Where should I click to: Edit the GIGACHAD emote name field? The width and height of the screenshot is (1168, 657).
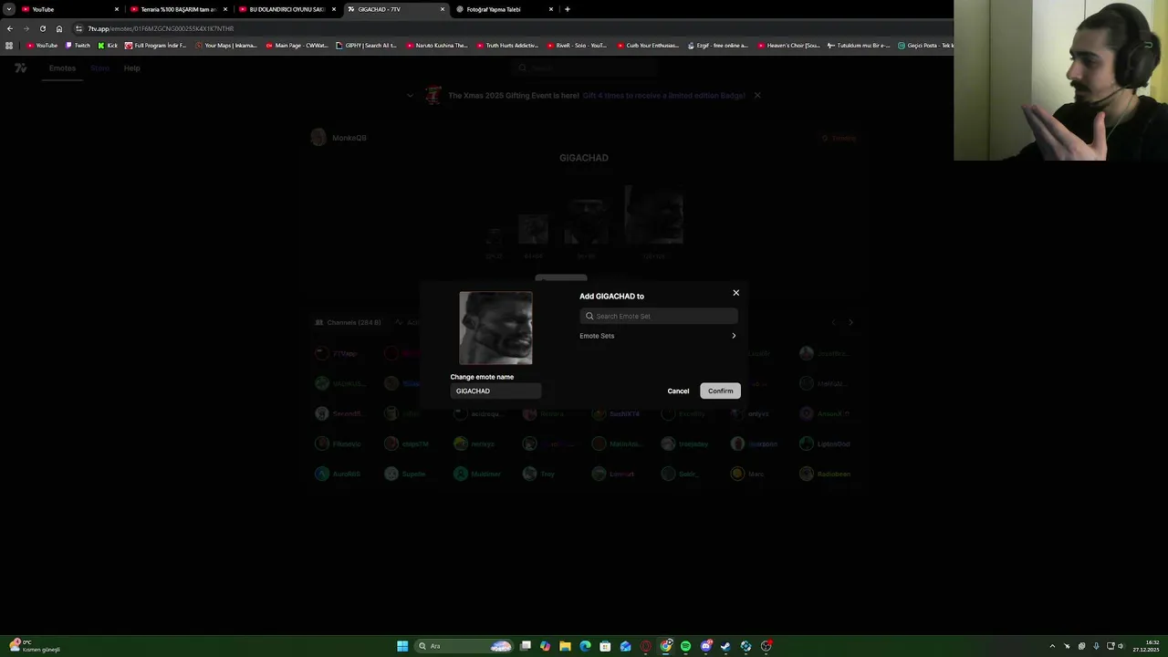click(x=495, y=391)
